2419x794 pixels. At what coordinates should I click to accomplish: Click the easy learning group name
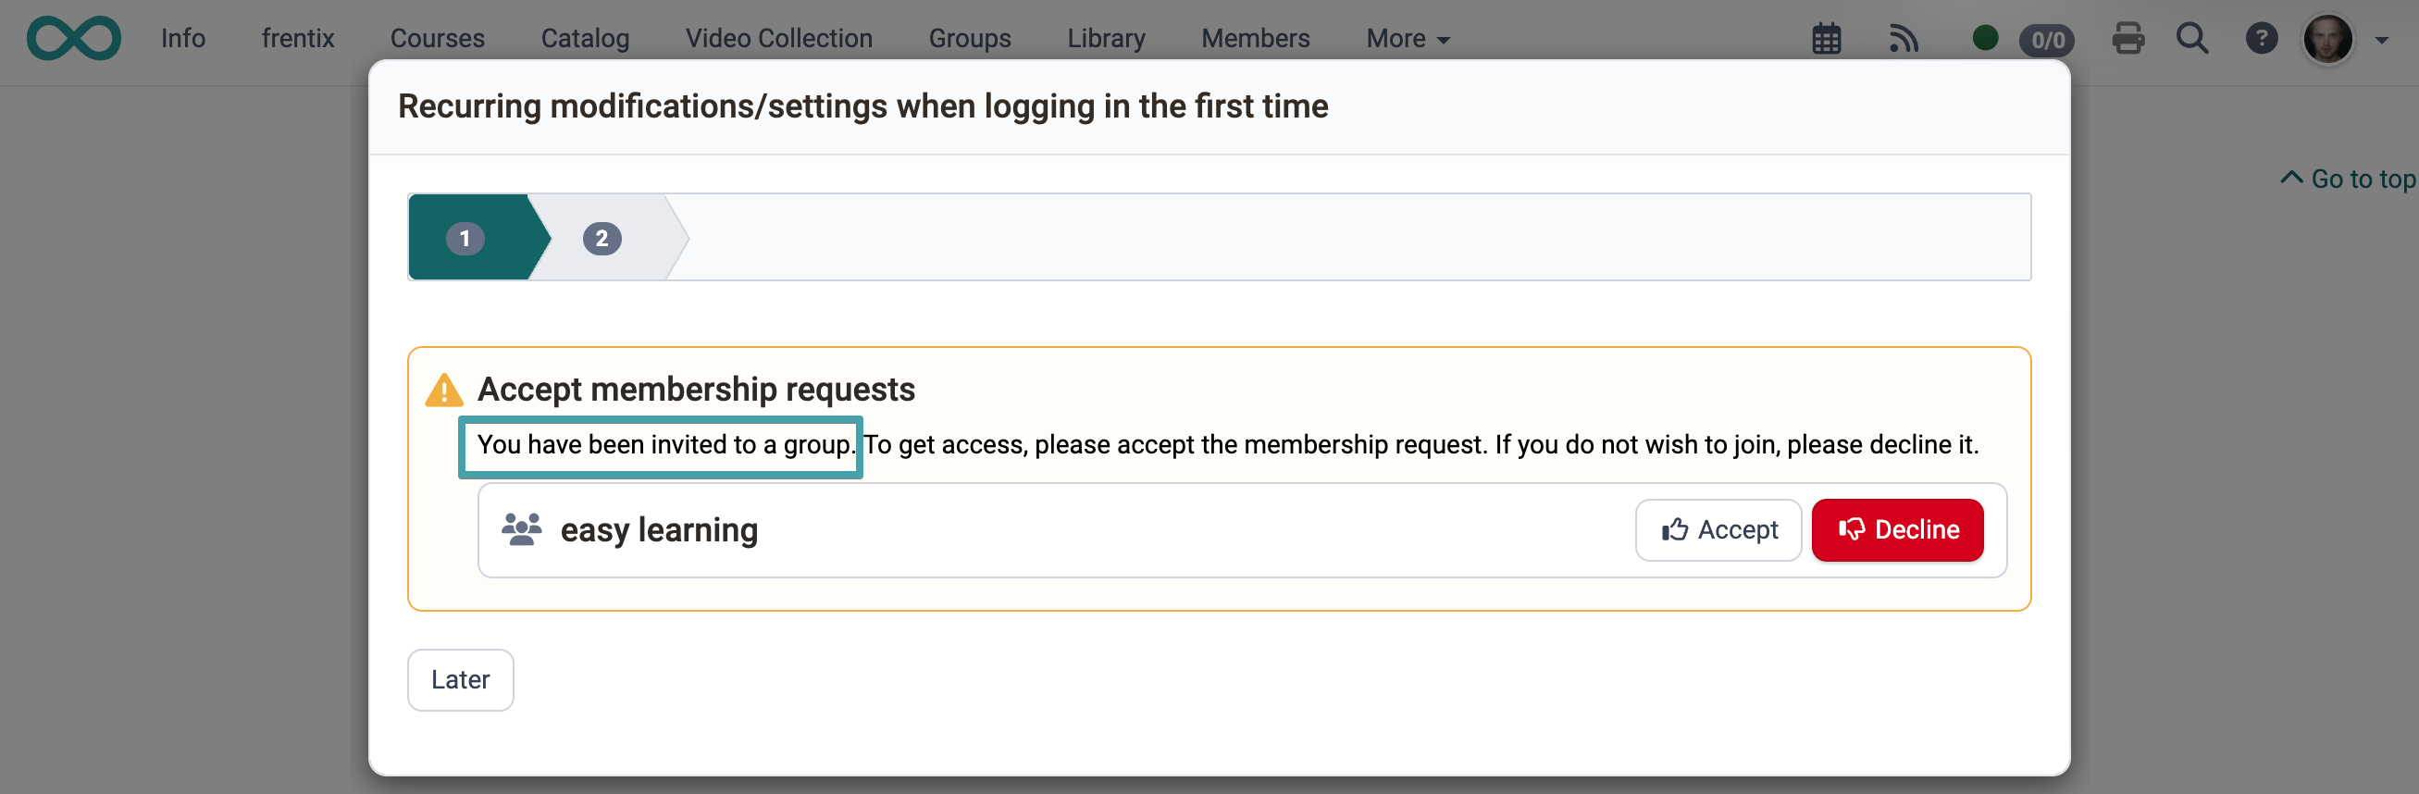(x=659, y=530)
